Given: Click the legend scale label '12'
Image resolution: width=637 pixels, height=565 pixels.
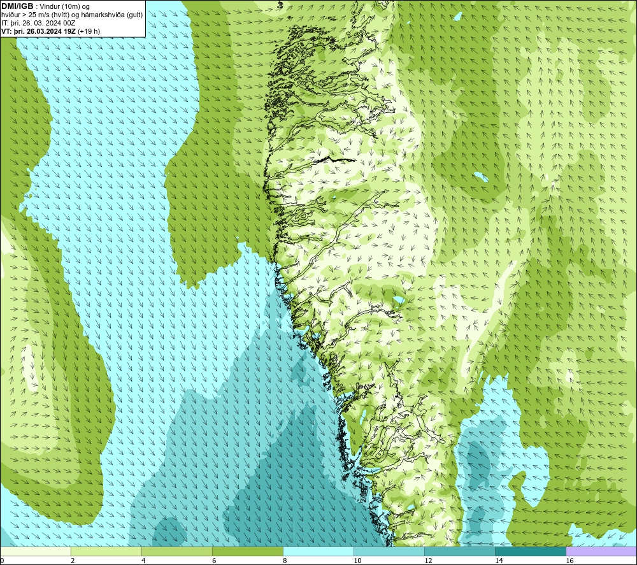Looking at the screenshot, I should (428, 561).
